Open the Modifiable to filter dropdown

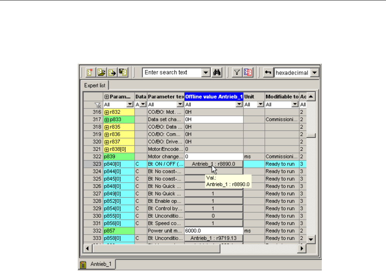[x=295, y=104]
